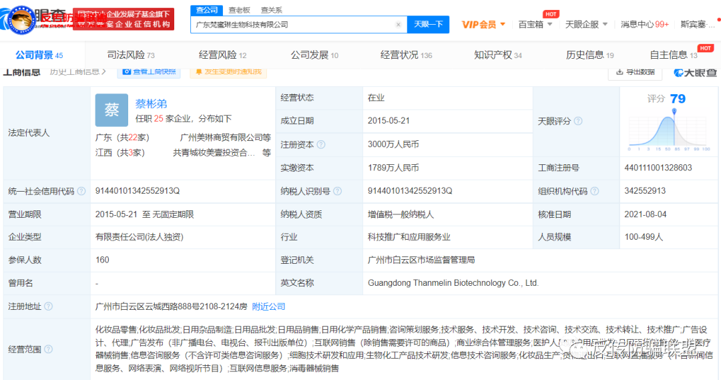Screen dimensions: 721x380
Task: Click the score distribution chart
Action: click(x=669, y=130)
